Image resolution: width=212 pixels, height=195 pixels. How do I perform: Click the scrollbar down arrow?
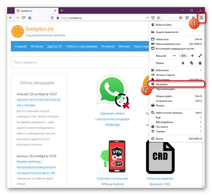click(x=204, y=186)
